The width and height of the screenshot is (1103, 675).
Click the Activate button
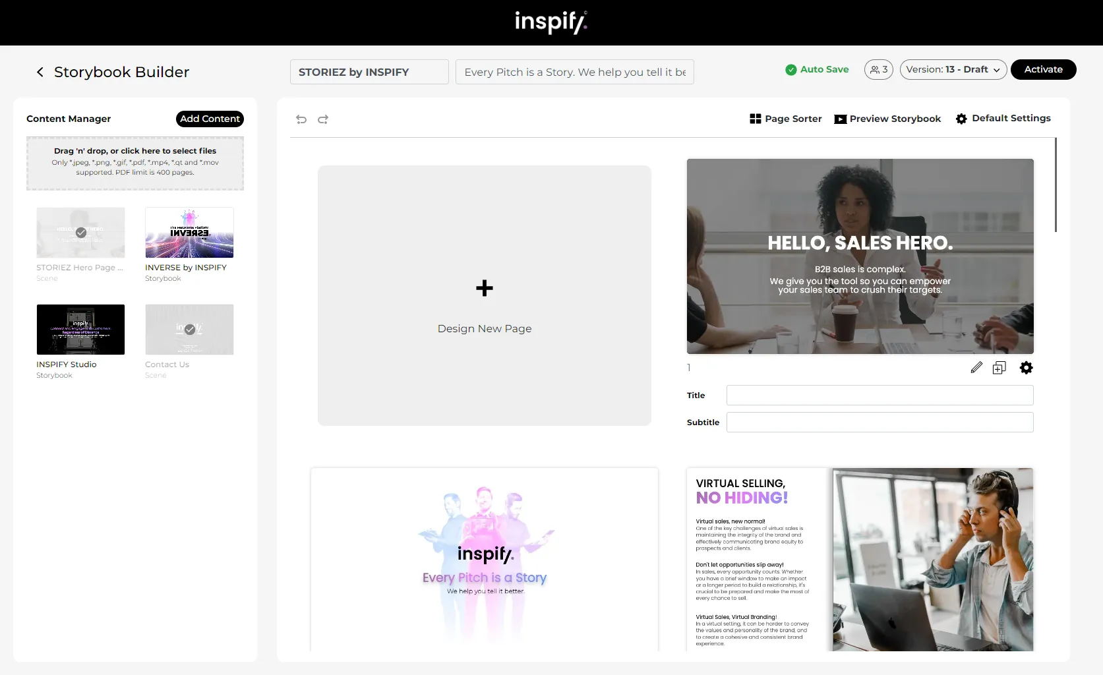(x=1044, y=69)
